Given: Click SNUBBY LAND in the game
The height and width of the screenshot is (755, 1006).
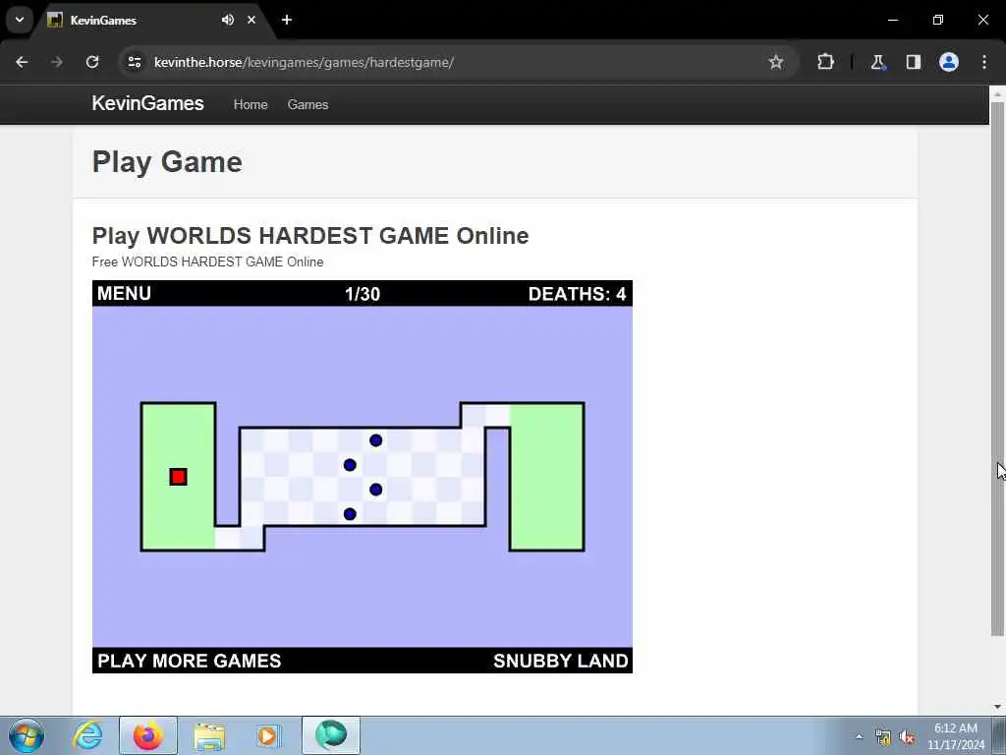Looking at the screenshot, I should 561,661.
